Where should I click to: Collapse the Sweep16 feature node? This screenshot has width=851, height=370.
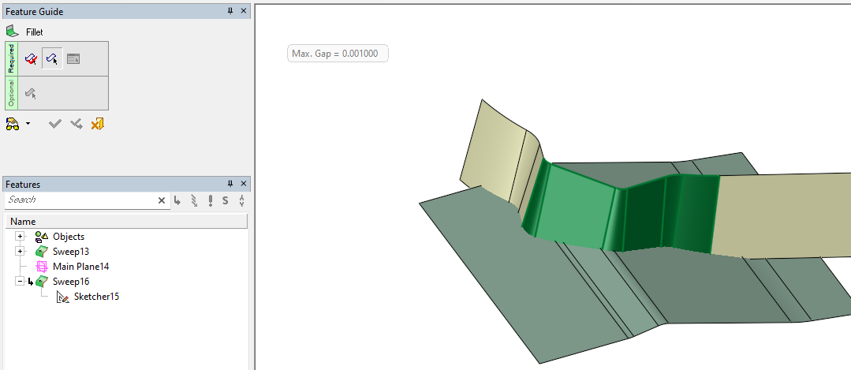(x=20, y=281)
